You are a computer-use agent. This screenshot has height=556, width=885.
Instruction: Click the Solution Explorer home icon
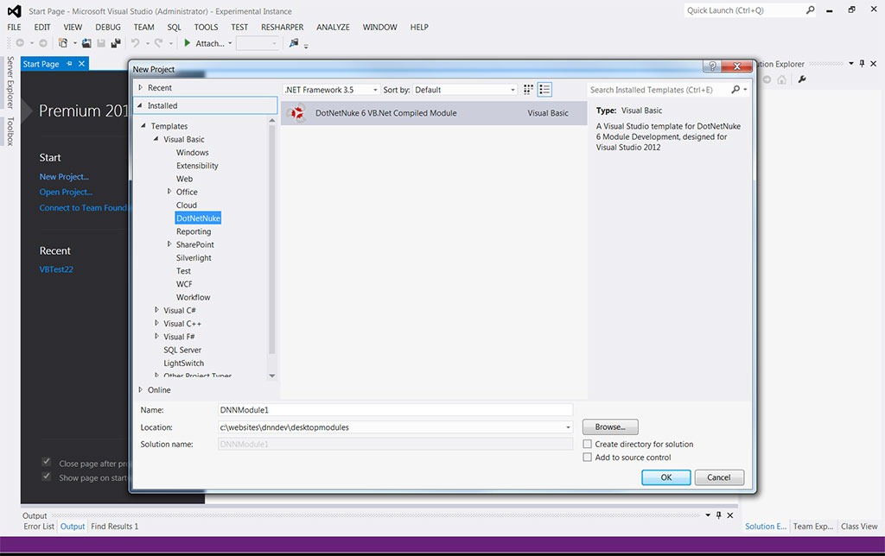781,79
